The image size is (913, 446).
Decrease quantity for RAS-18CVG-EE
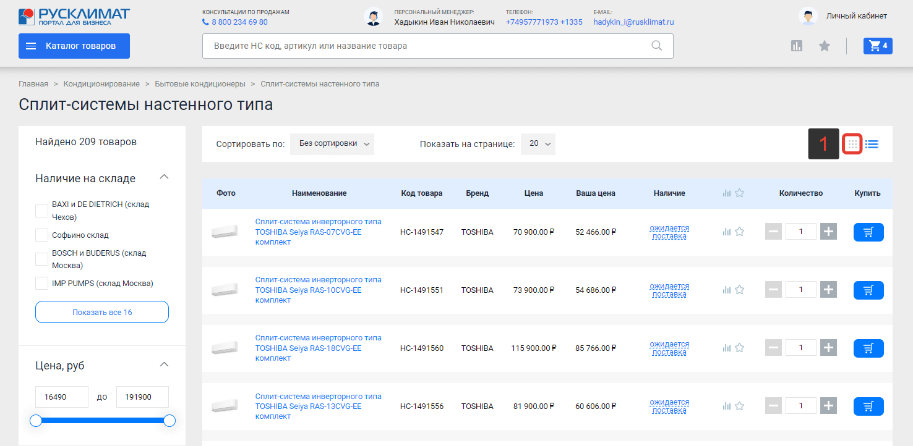click(773, 348)
